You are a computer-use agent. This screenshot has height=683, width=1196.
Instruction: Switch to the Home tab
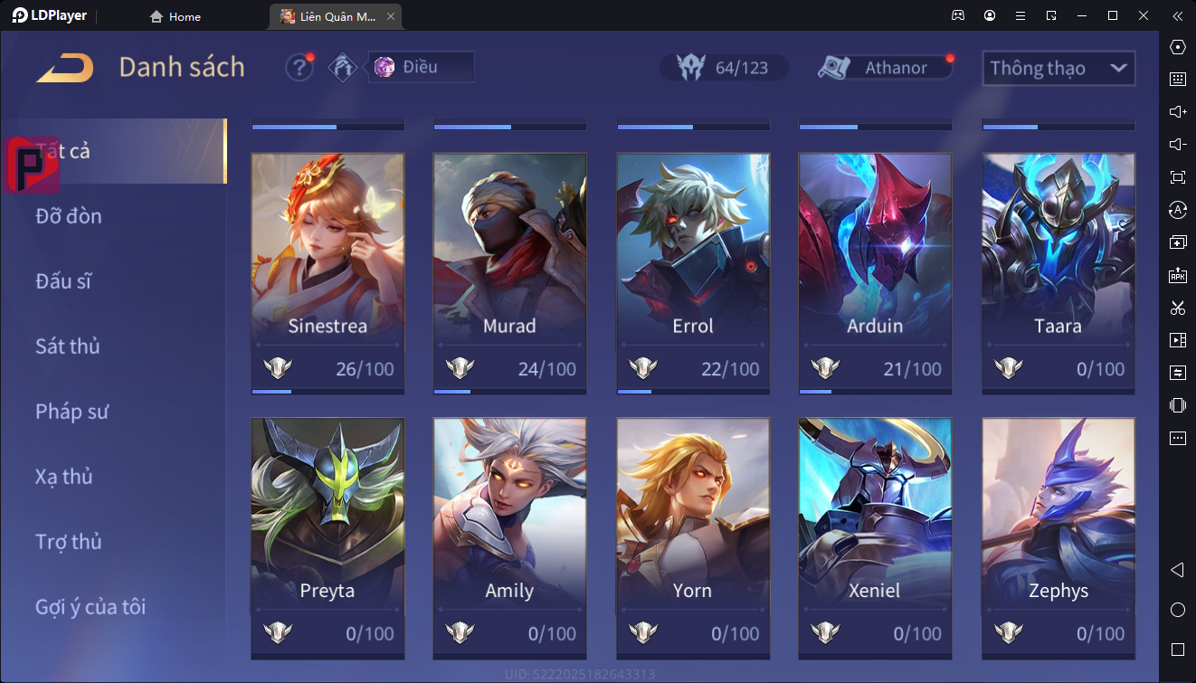coord(176,16)
